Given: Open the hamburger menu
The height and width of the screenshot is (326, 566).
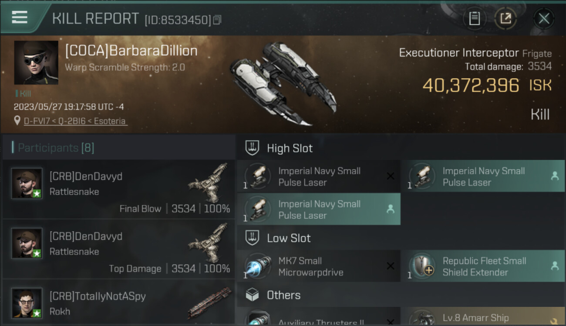Looking at the screenshot, I should (x=20, y=17).
